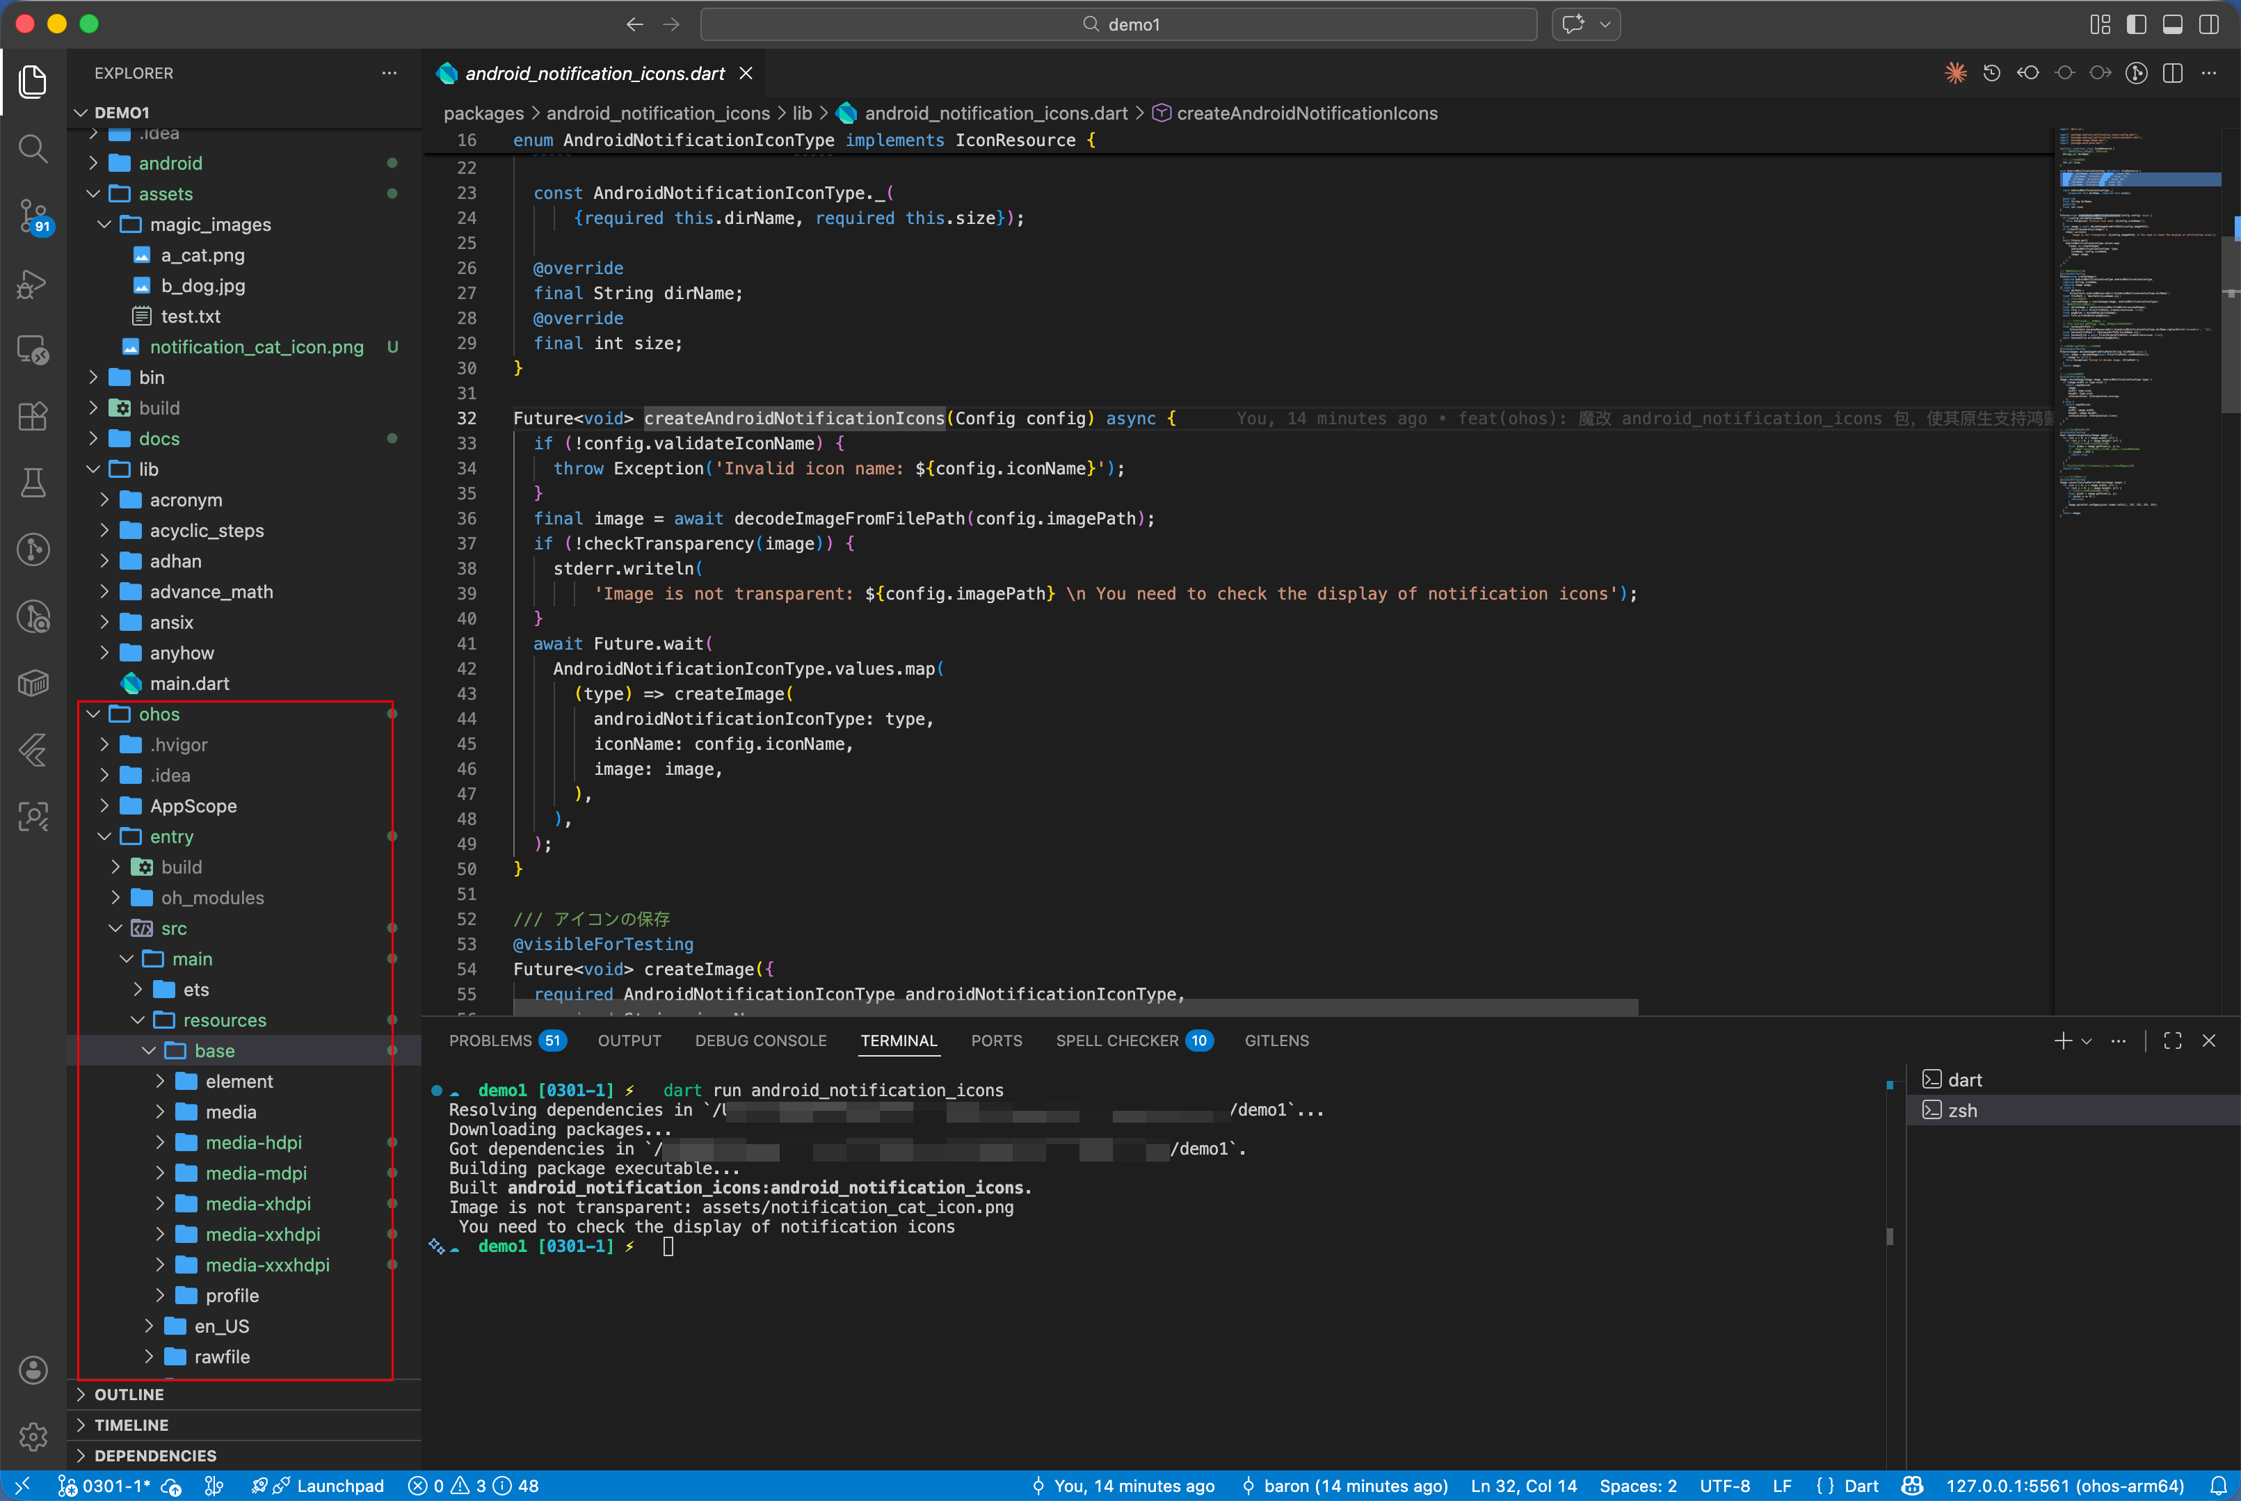2241x1501 pixels.
Task: Expand the android folder
Action: [170, 163]
